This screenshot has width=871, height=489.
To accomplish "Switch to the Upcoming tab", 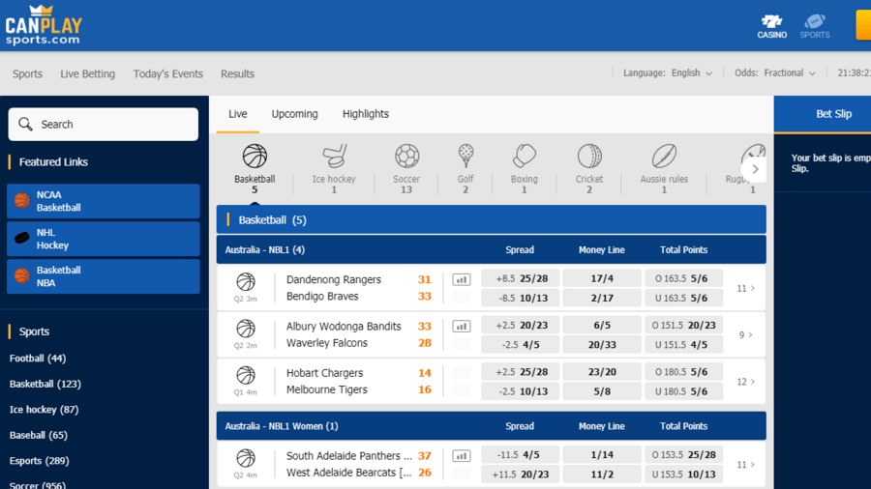I will [294, 114].
